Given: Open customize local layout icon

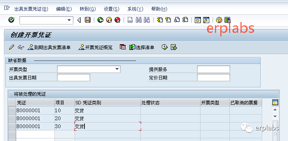Looking at the screenshot, I should coord(228,20).
